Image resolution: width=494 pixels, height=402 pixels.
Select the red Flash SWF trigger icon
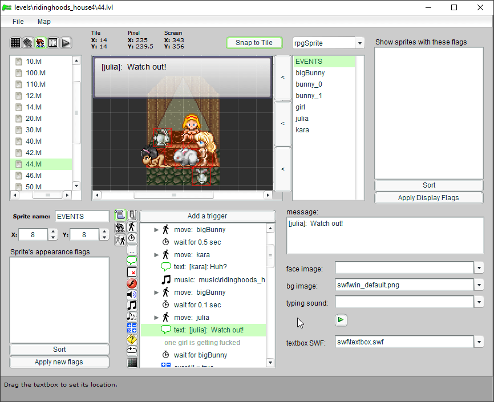coord(132,283)
